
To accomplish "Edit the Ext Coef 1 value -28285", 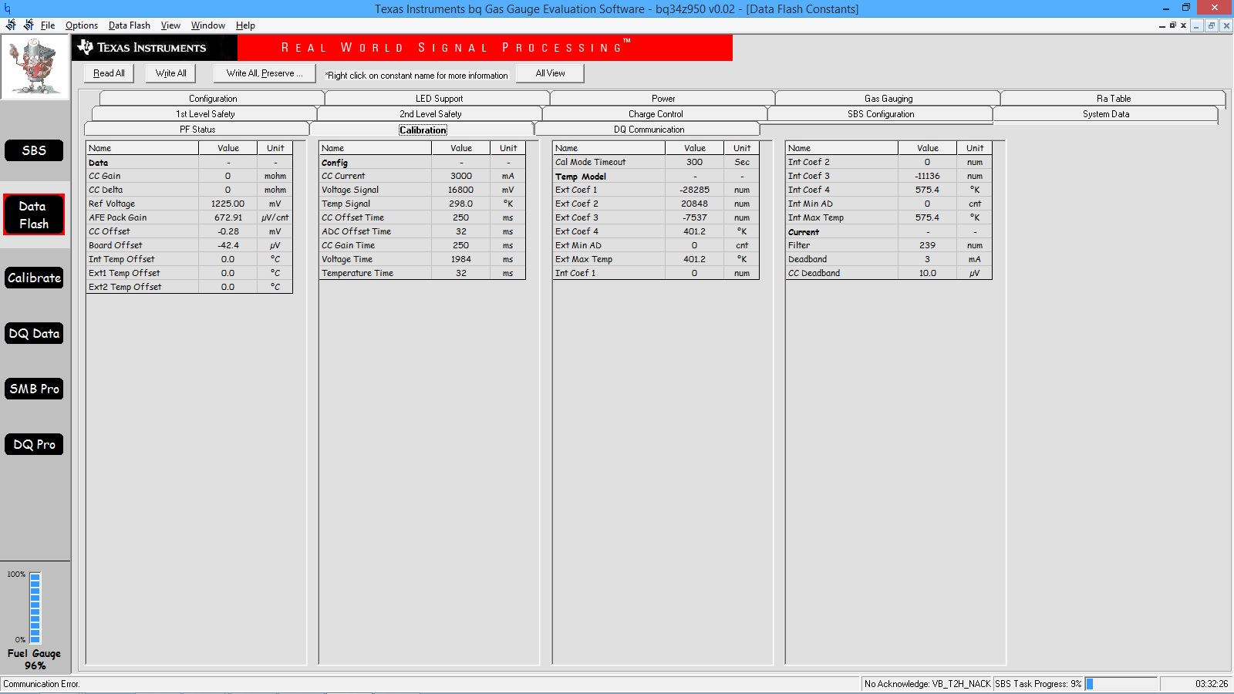I will point(694,190).
